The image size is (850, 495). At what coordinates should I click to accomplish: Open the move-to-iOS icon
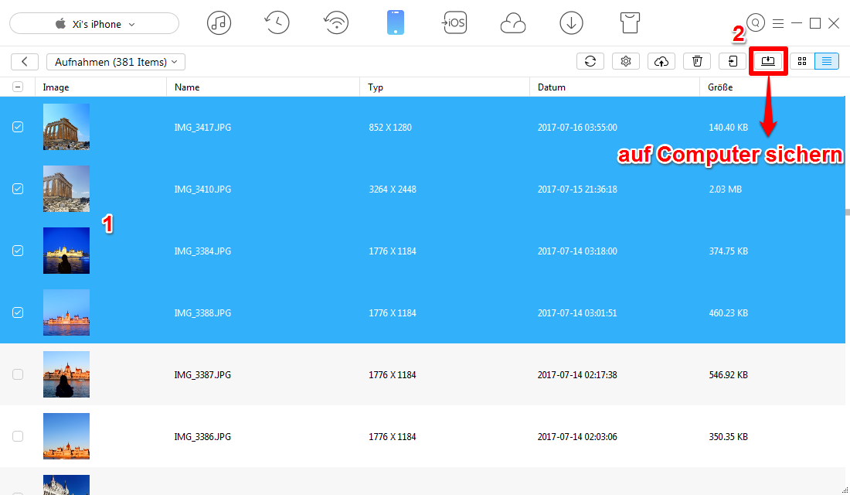pyautogui.click(x=454, y=22)
